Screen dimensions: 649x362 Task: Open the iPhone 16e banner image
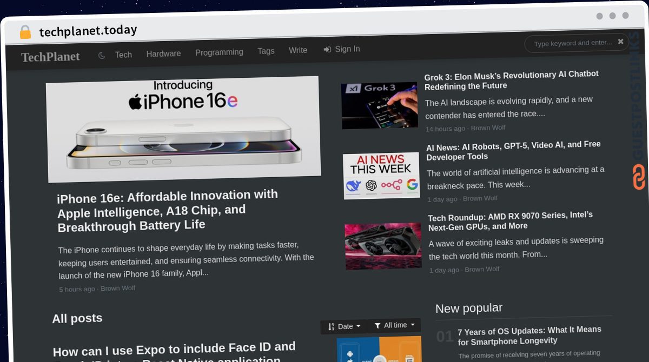coord(183,129)
